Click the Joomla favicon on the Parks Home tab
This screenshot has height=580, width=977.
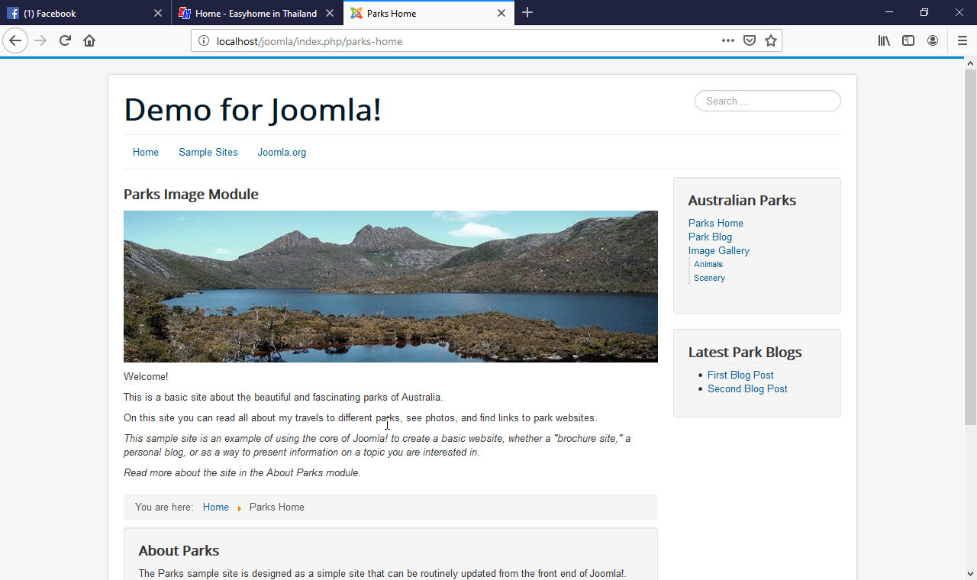click(x=356, y=13)
